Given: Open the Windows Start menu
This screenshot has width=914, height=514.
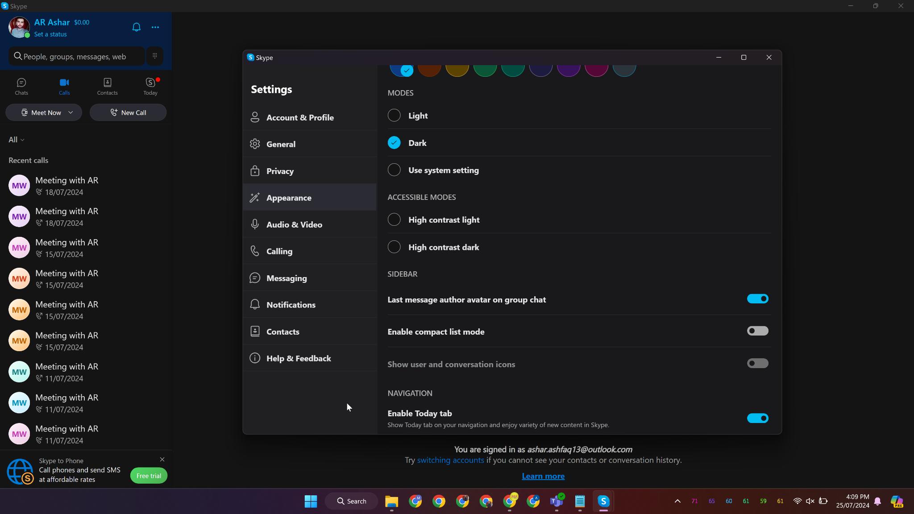Looking at the screenshot, I should pyautogui.click(x=311, y=502).
